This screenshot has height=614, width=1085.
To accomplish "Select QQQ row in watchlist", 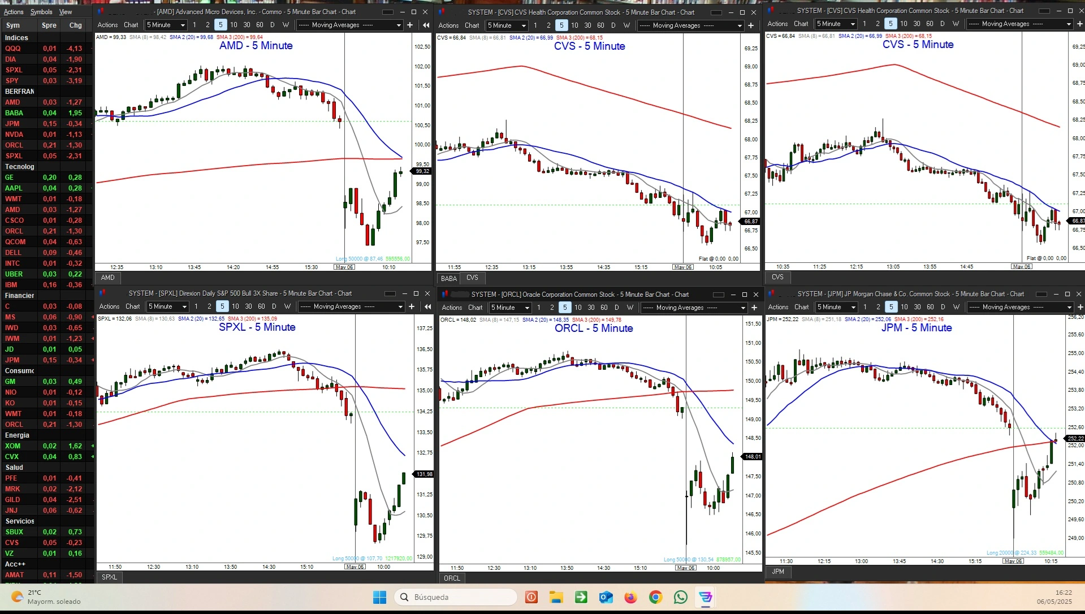I will point(46,49).
